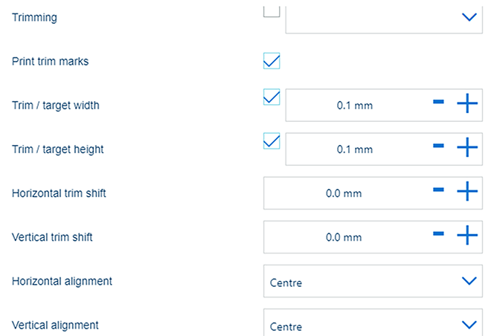497x336 pixels.
Task: Click the Trim / target height value field
Action: (x=354, y=149)
